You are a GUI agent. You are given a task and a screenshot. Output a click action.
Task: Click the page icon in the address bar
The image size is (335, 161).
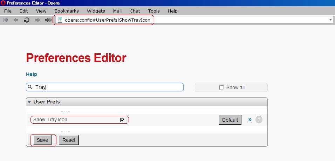pos(60,20)
